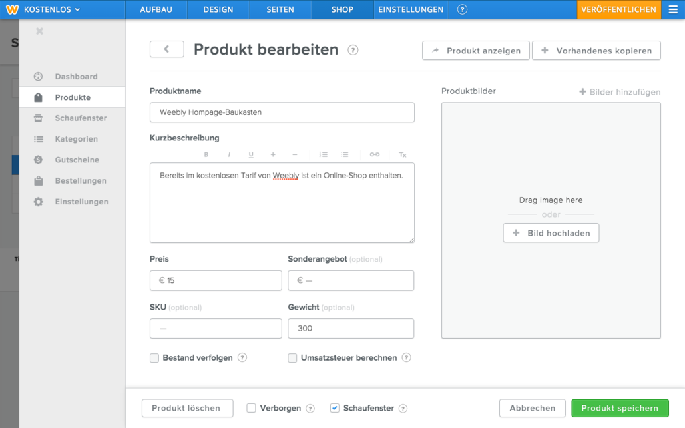
Task: Insert a link in the description
Action: coord(375,154)
